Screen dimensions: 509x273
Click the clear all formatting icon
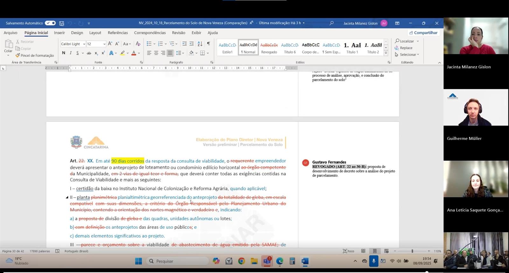click(138, 44)
